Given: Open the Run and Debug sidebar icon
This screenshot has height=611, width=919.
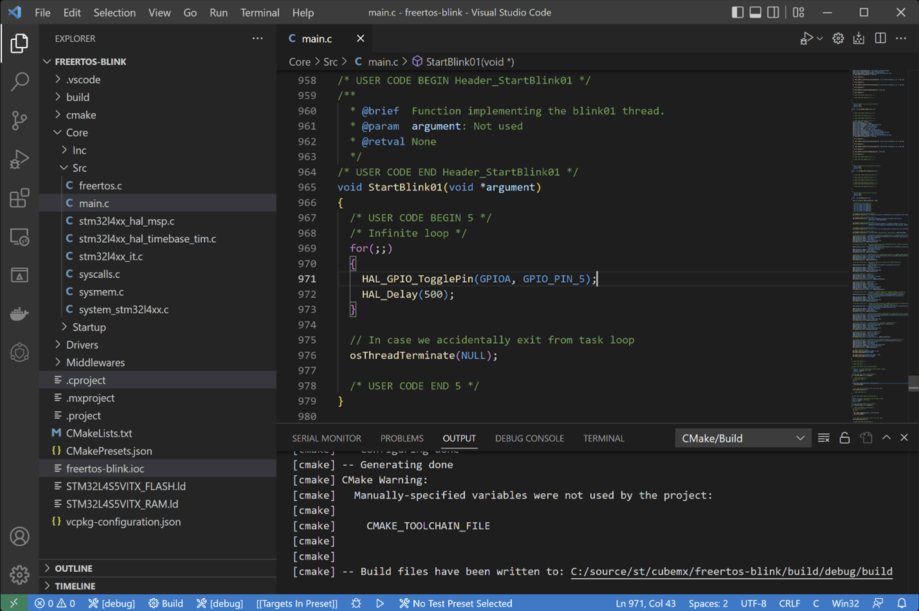Looking at the screenshot, I should pyautogui.click(x=19, y=159).
